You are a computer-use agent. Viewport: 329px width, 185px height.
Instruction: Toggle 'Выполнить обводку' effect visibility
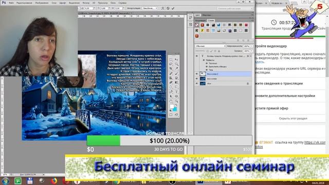(207, 66)
